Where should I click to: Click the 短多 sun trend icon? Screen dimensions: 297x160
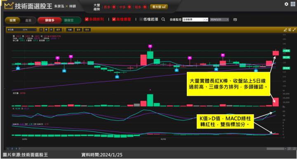point(145,7)
